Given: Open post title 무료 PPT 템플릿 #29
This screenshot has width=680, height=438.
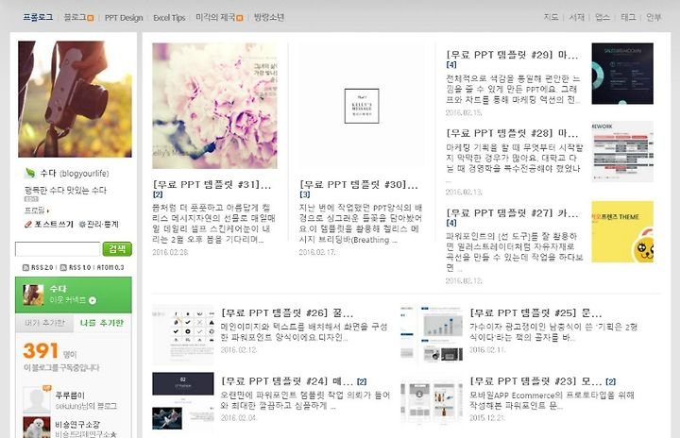Looking at the screenshot, I should click(x=512, y=55).
